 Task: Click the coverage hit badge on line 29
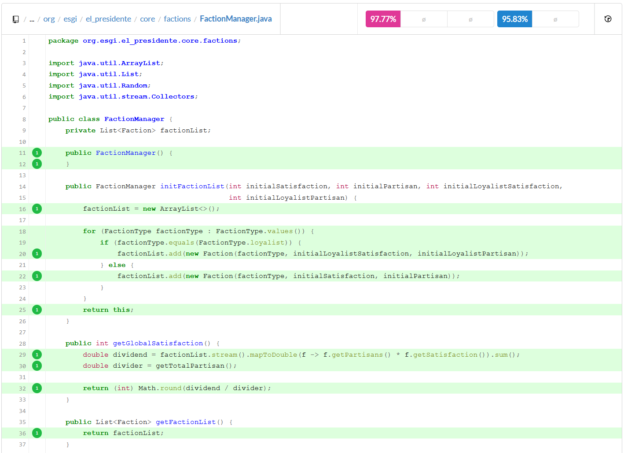click(x=37, y=354)
